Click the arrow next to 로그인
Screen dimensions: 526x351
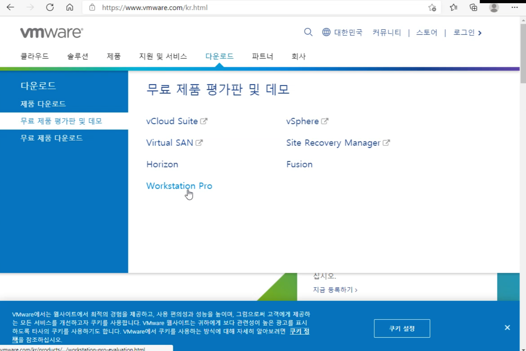point(480,33)
